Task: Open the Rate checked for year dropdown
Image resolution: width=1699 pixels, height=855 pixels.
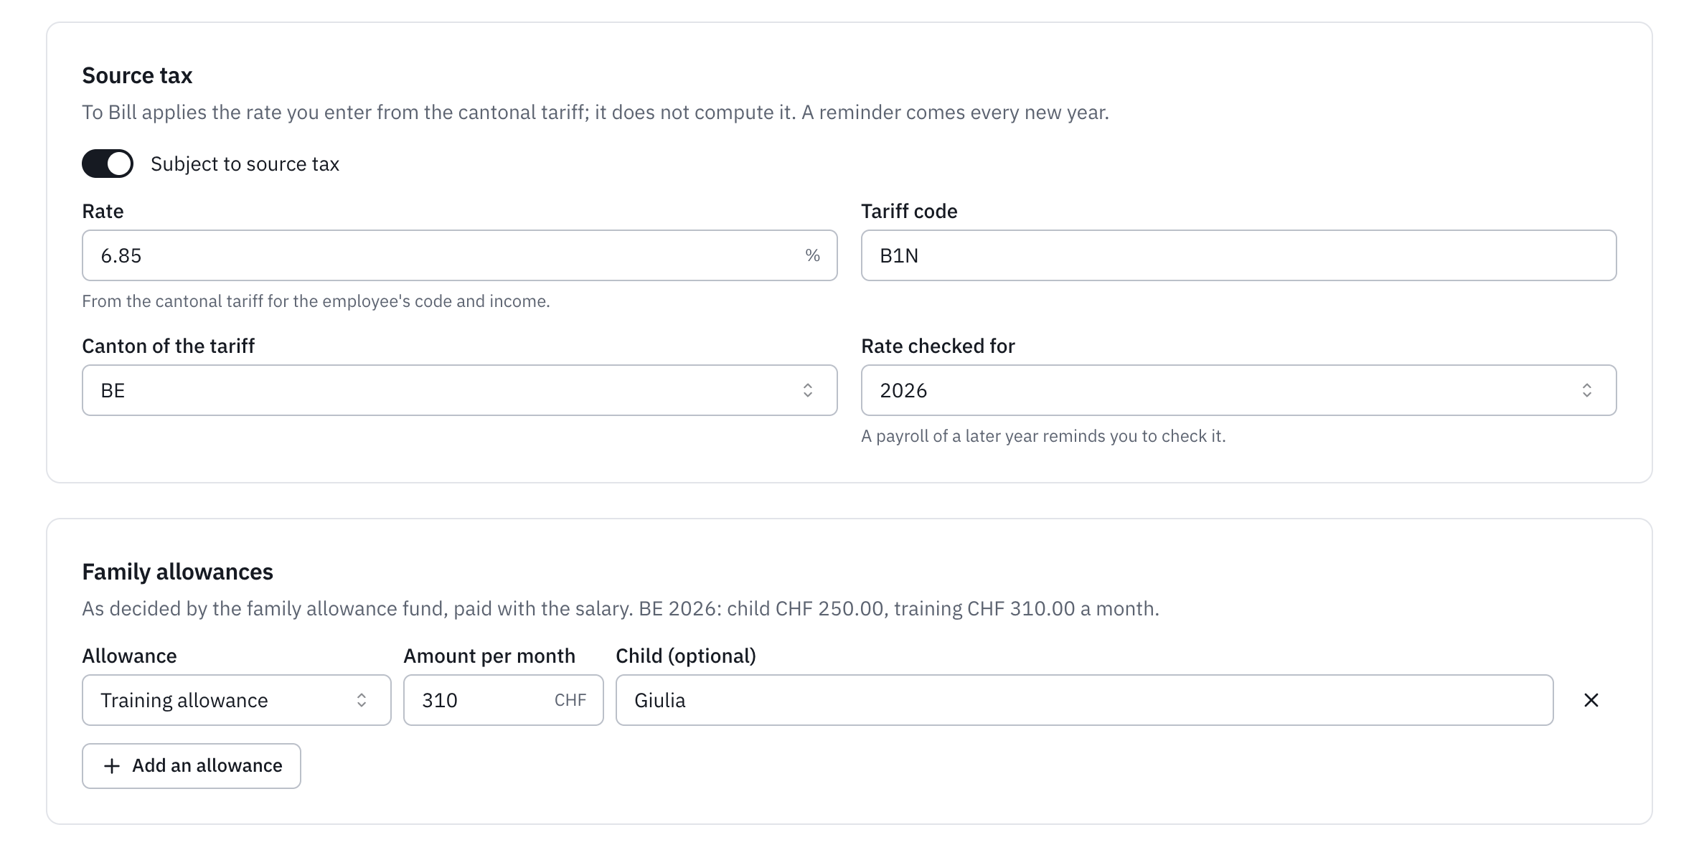Action: (1238, 390)
